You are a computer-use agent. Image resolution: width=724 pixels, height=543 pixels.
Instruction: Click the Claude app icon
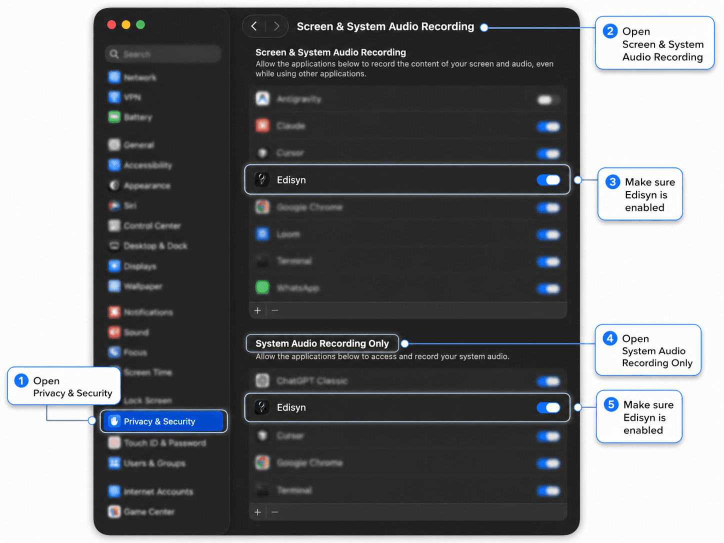coord(262,125)
